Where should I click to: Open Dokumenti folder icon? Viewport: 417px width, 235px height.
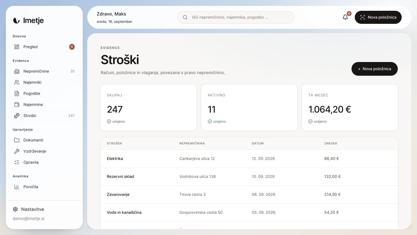(x=17, y=140)
